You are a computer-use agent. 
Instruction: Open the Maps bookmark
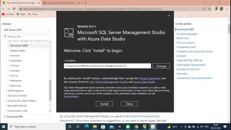(x=21, y=14)
